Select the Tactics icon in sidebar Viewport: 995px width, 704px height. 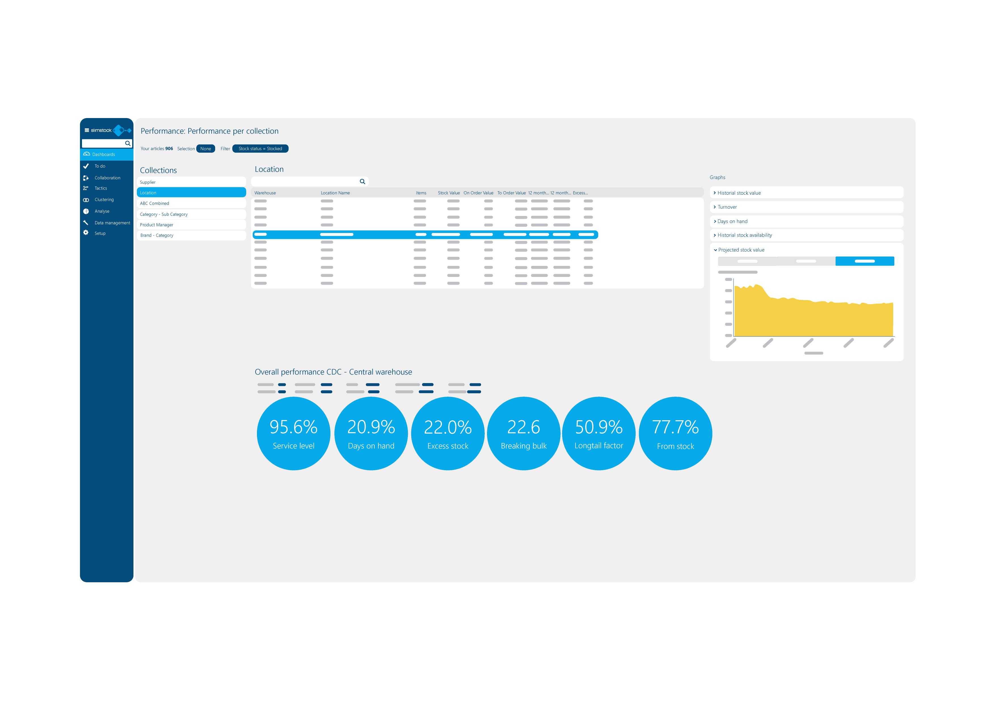point(86,188)
